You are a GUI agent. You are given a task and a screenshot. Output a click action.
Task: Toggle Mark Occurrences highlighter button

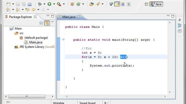click(x=117, y=4)
